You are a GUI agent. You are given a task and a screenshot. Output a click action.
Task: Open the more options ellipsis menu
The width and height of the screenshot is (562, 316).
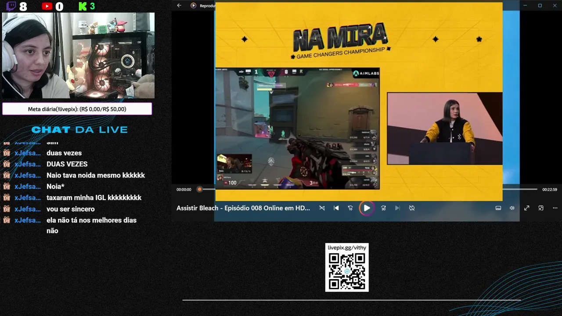[555, 208]
